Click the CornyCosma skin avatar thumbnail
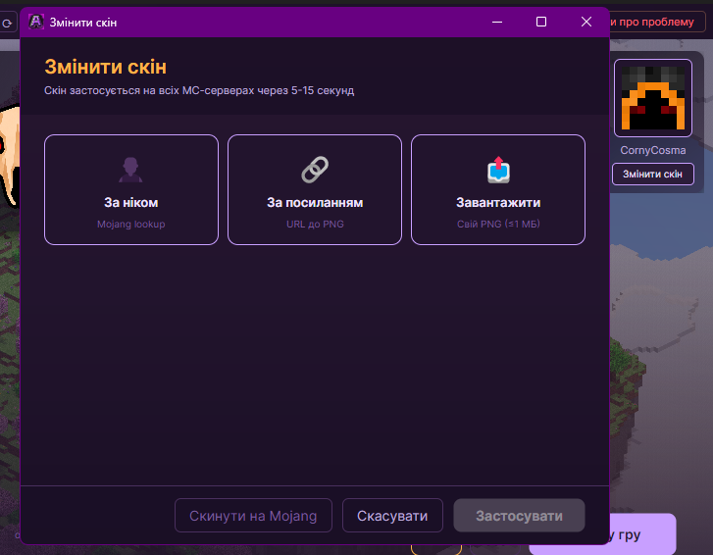Image resolution: width=713 pixels, height=555 pixels. coord(653,98)
